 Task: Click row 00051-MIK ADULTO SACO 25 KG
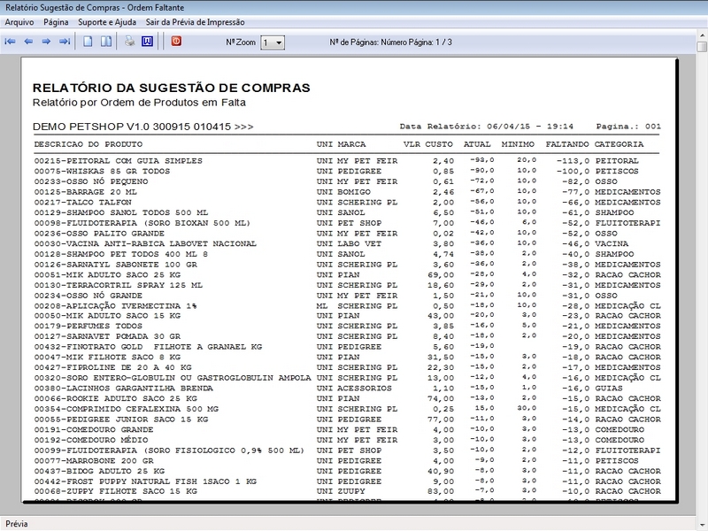(347, 275)
